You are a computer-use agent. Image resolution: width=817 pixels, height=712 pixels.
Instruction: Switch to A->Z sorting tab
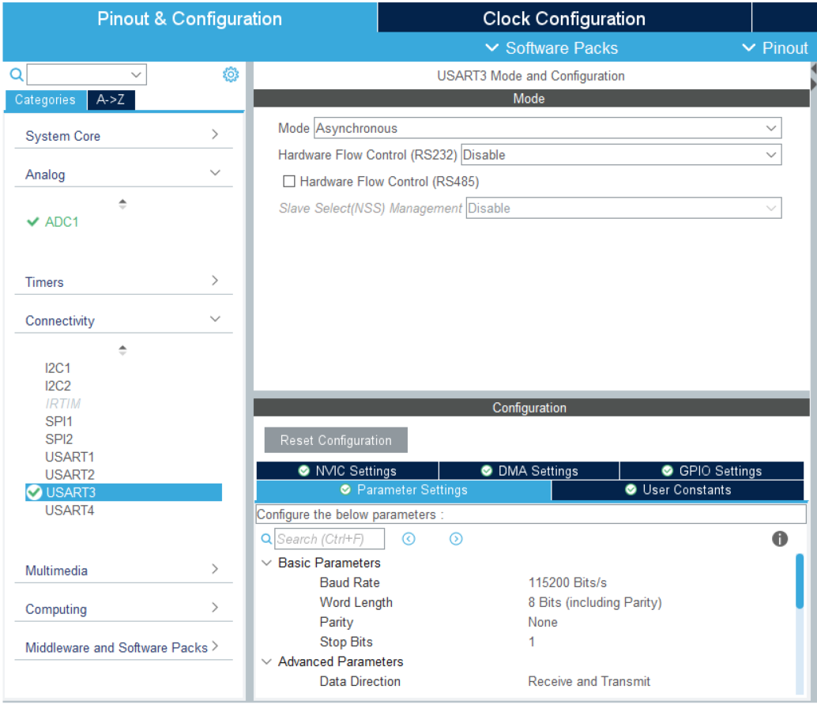point(111,100)
